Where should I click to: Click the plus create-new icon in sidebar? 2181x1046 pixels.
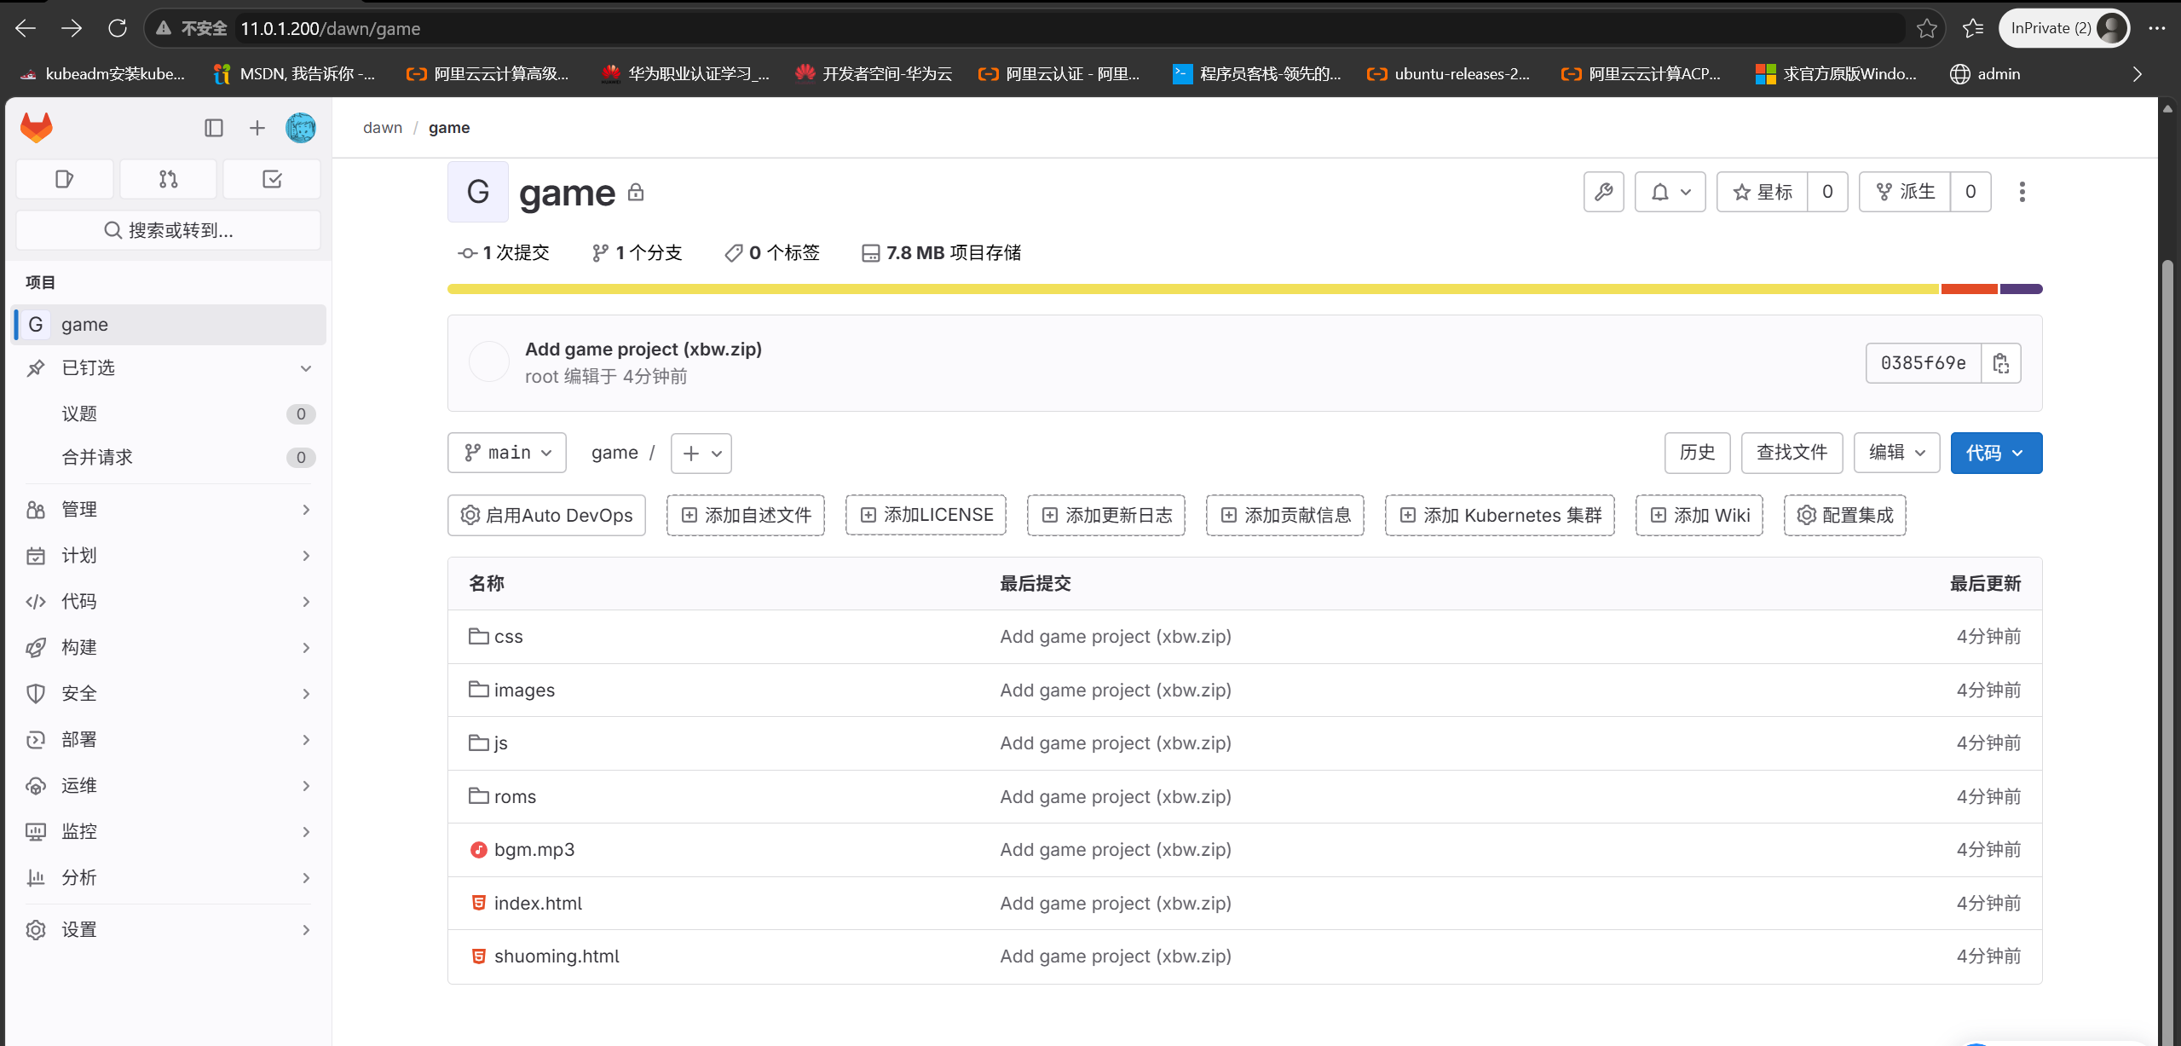[257, 128]
